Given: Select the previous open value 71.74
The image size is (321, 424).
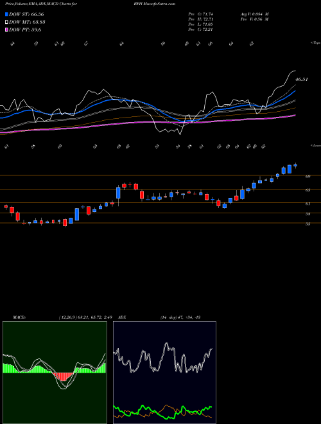Looking at the screenshot, I should [207, 14].
